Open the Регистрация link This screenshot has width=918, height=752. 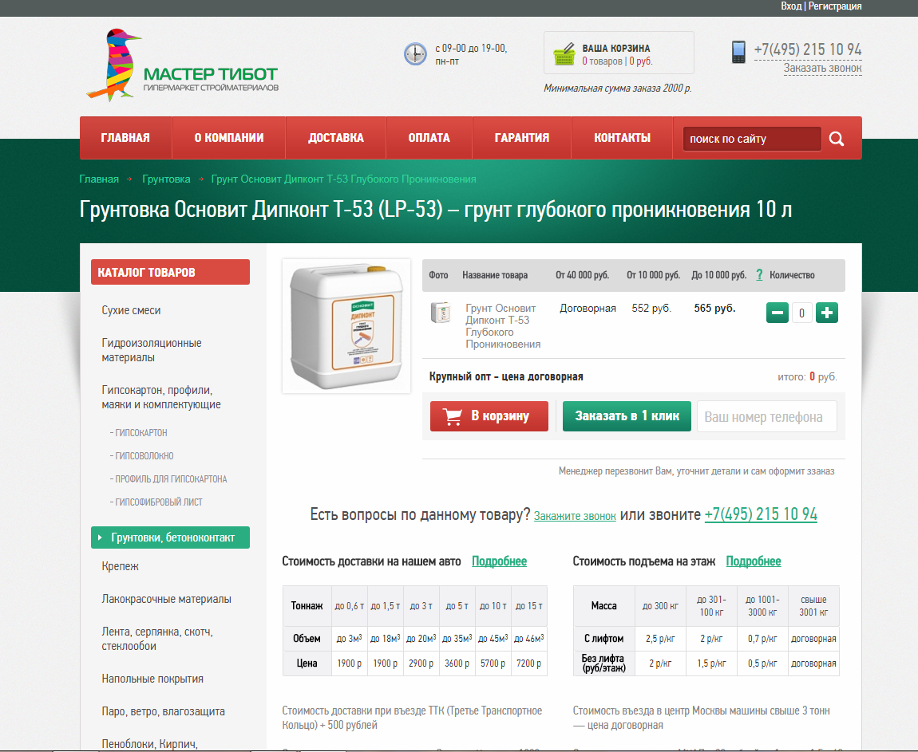(835, 6)
